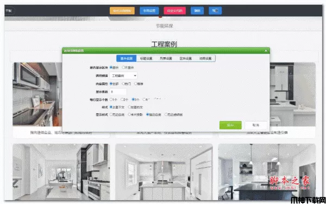Open 全局设置 from the top bar
This screenshot has height=204, width=326.
[149, 11]
